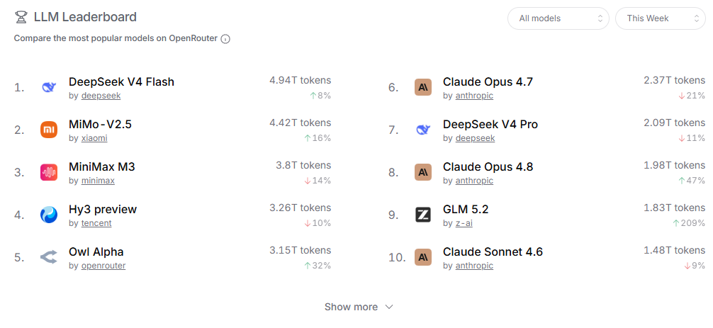The width and height of the screenshot is (713, 328).
Task: Open the All models dropdown
Action: point(558,18)
